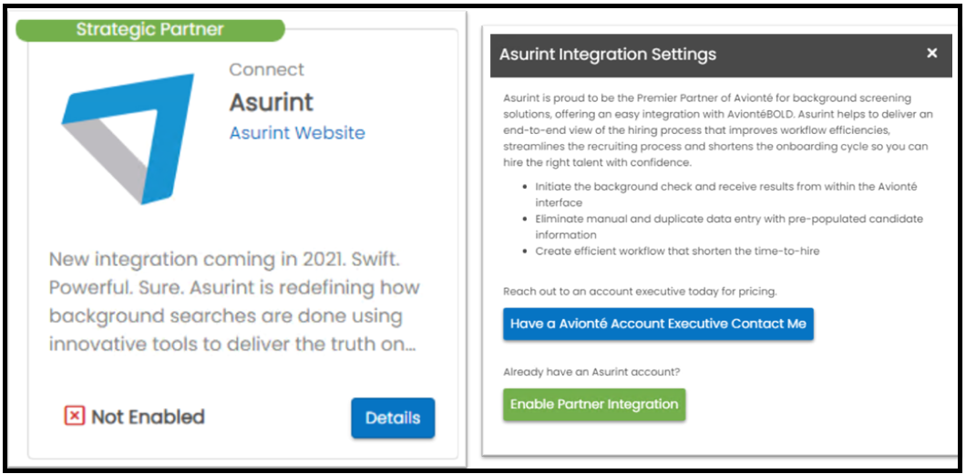
Task: Click the Connect label above Asurint
Action: 267,69
